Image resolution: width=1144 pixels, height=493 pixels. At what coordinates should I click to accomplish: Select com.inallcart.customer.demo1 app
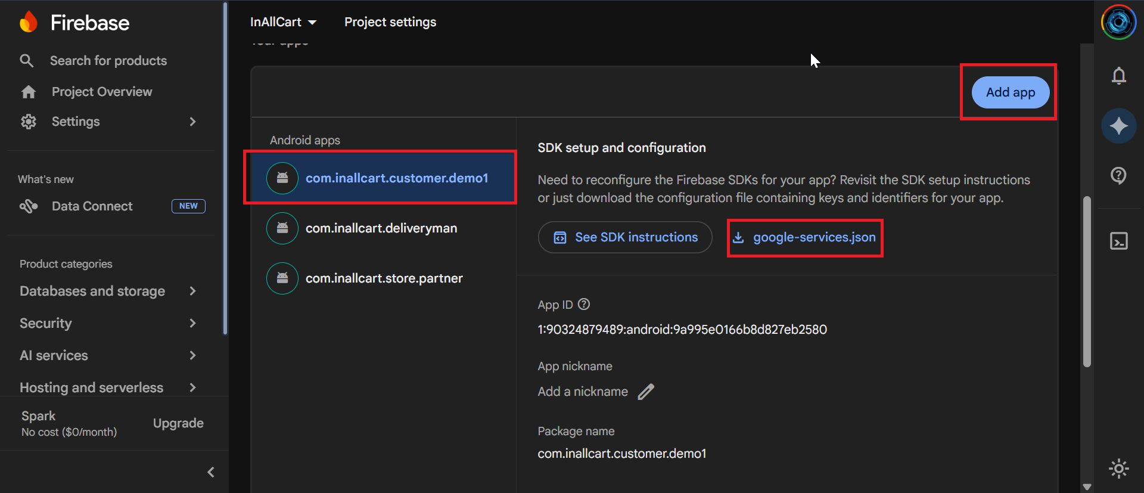(x=383, y=178)
